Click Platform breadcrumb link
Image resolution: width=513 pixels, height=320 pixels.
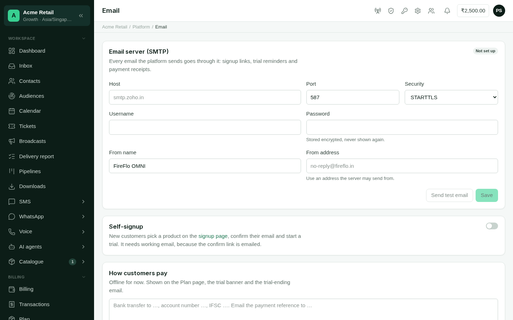(141, 27)
